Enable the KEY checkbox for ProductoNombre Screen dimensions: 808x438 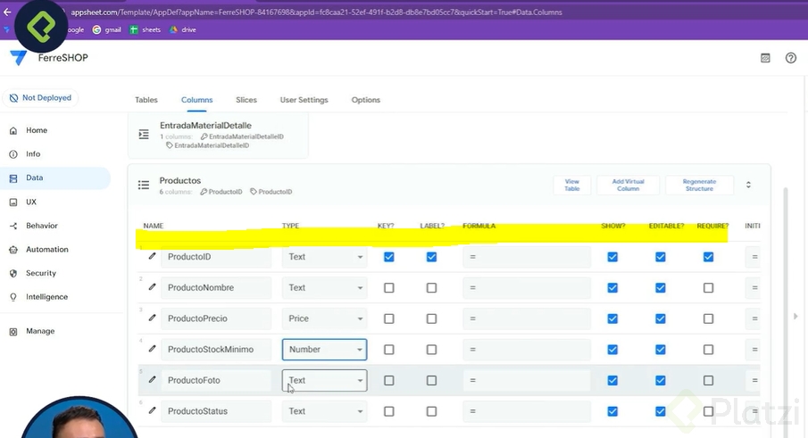(x=388, y=288)
